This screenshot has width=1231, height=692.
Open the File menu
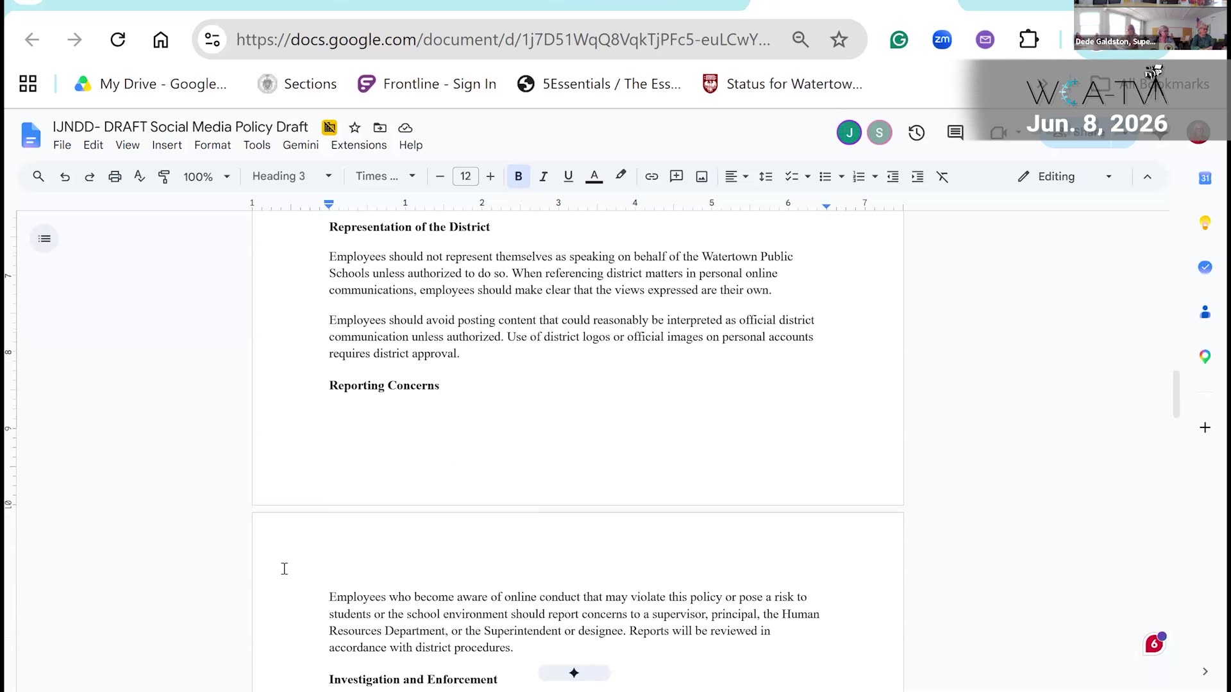pyautogui.click(x=62, y=145)
